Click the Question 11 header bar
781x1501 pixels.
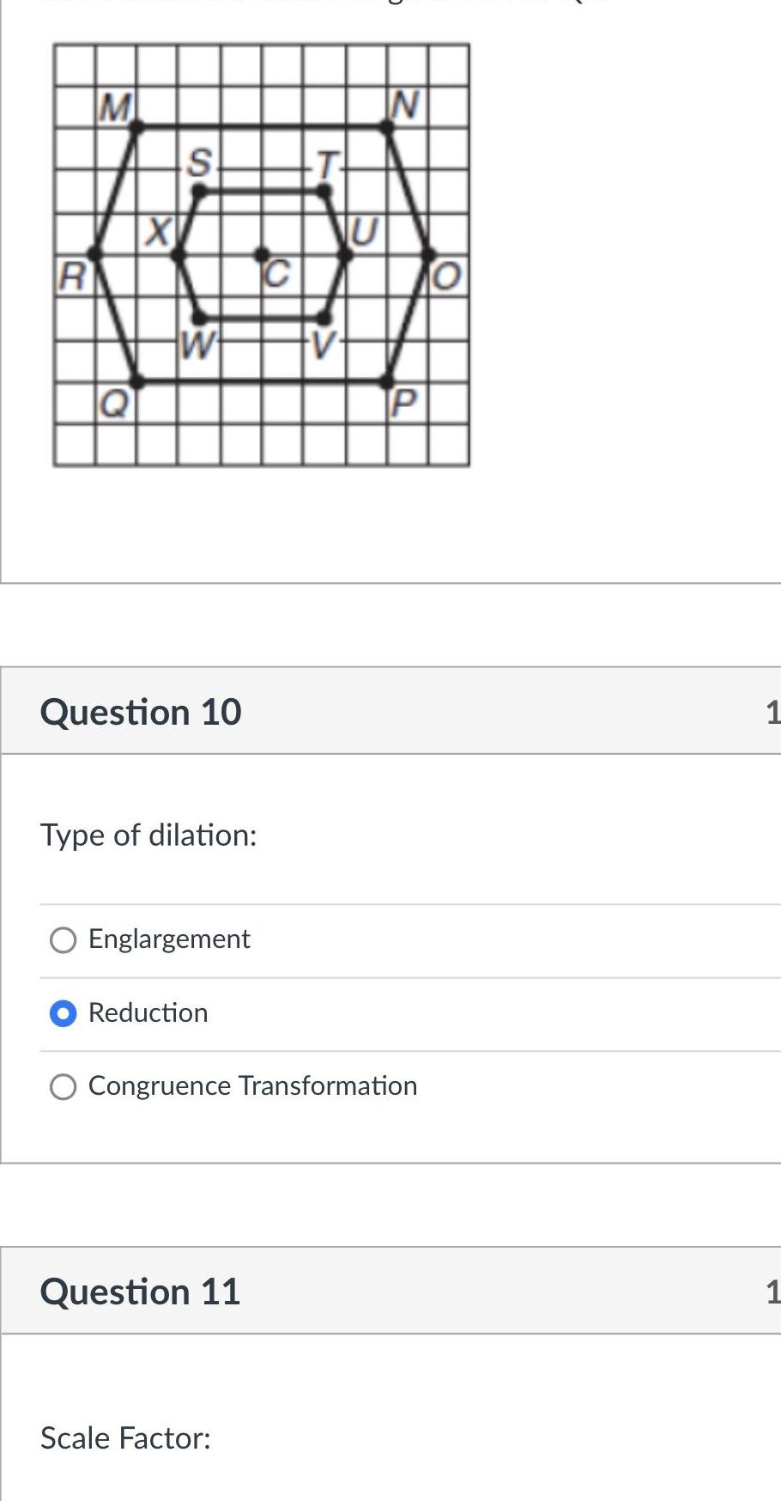point(142,1291)
